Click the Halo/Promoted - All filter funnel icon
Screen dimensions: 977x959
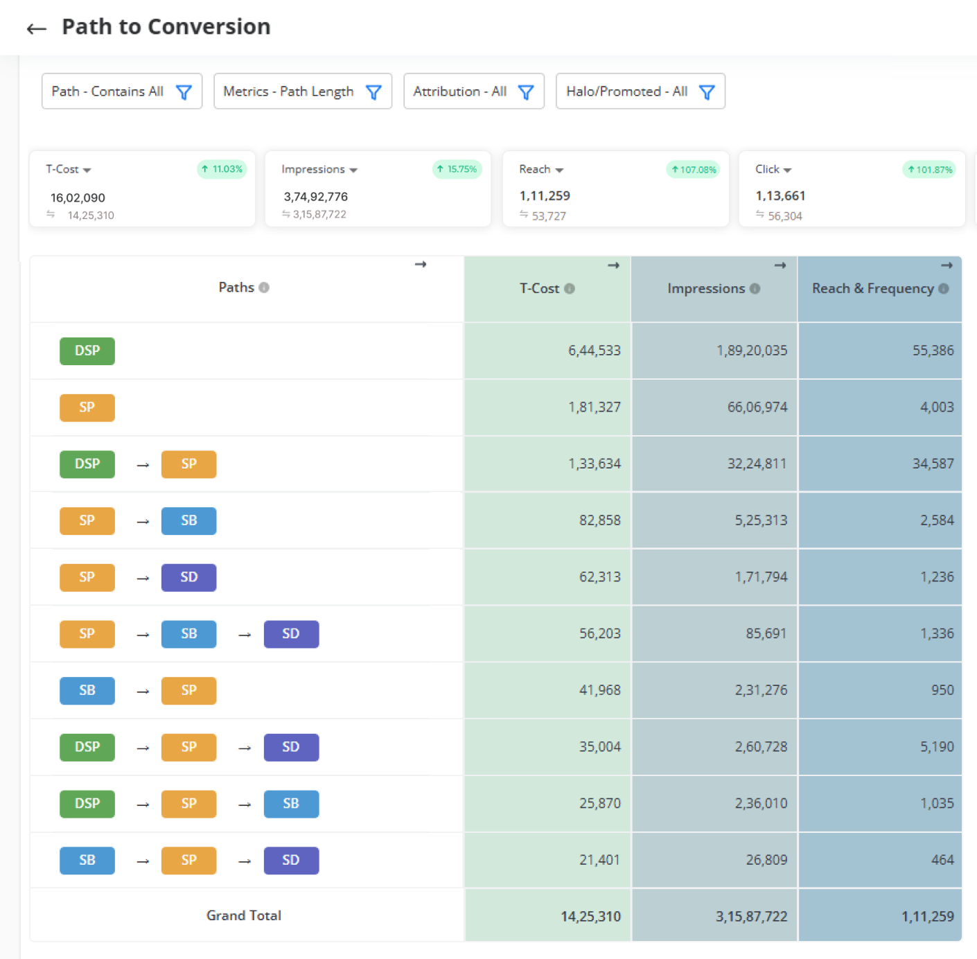[x=707, y=92]
